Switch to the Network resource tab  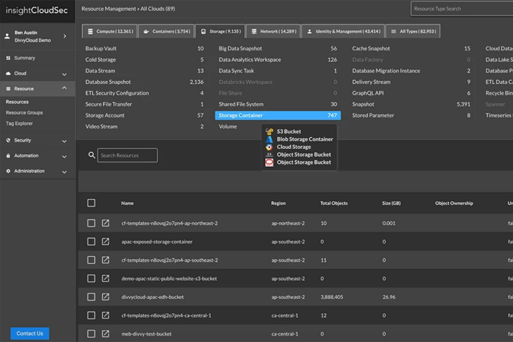[273, 31]
